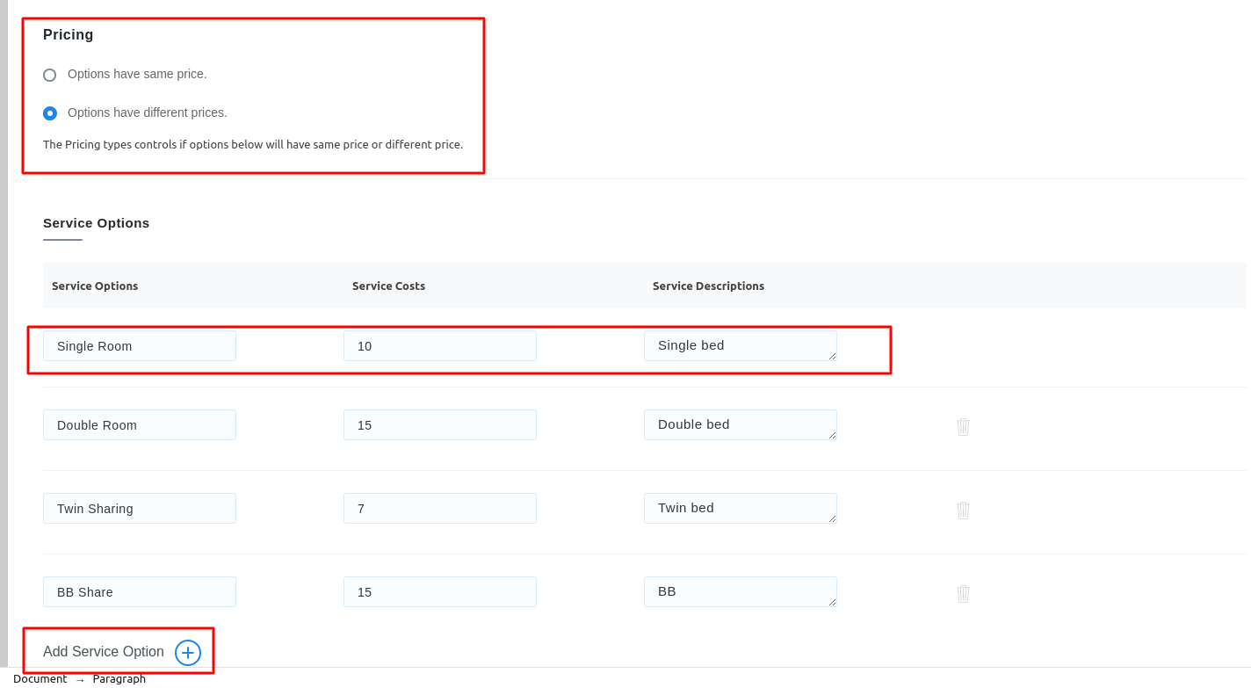Click the Pricing types help text
This screenshot has width=1251, height=688.
pos(253,144)
